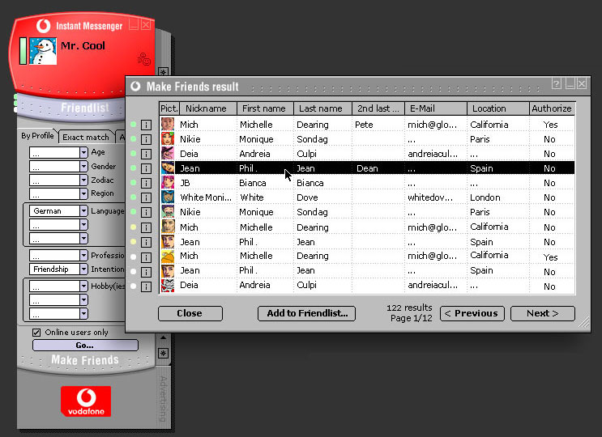Open the Friendlist panel bar
602x437 pixels.
(84, 108)
